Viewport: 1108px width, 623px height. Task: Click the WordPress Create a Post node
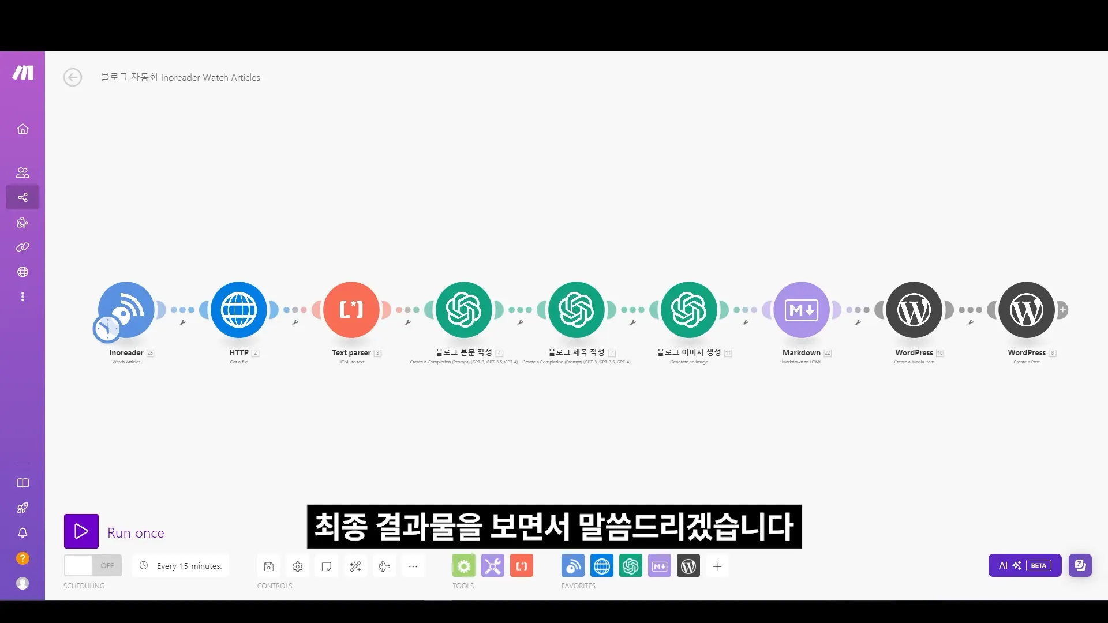1027,310
